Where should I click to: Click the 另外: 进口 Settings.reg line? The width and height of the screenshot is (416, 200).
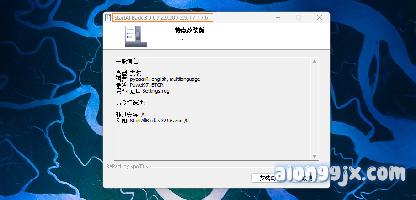click(143, 91)
